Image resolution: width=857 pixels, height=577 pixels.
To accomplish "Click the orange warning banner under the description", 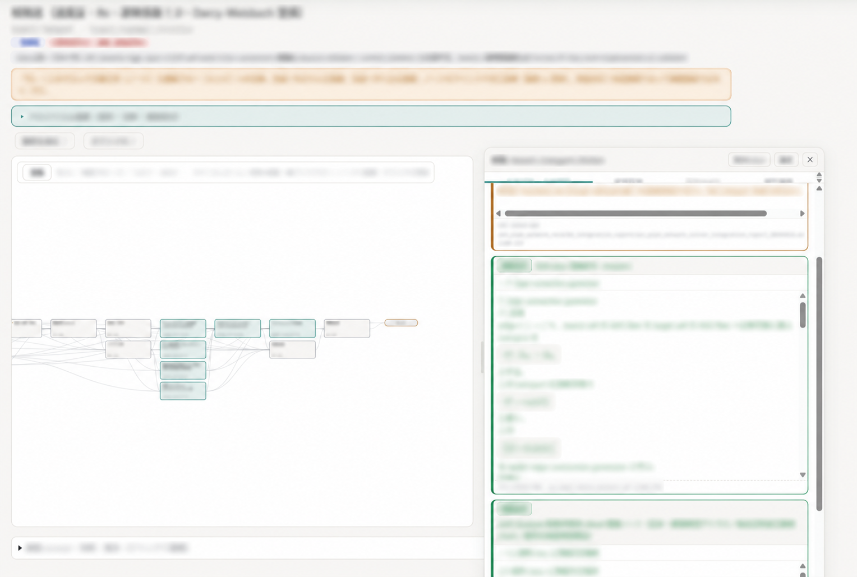I will pos(371,84).
